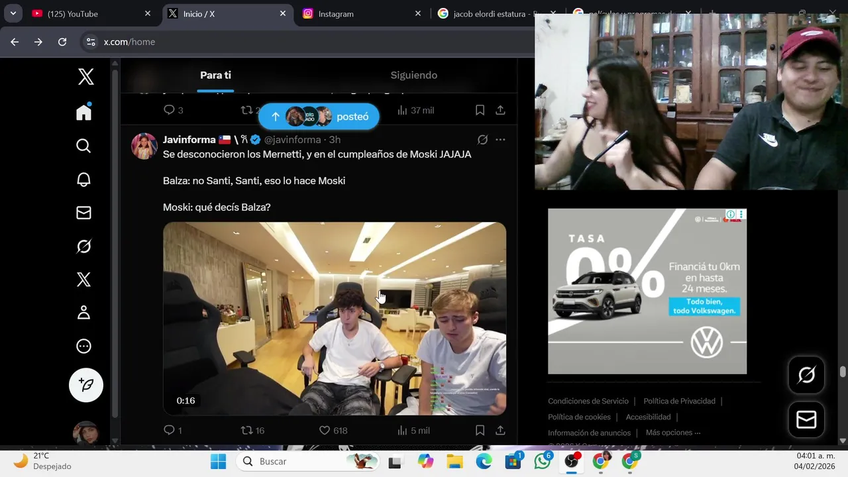Screen dimensions: 848x477
Task: Go to Home via sidebar house icon
Action: click(83, 112)
